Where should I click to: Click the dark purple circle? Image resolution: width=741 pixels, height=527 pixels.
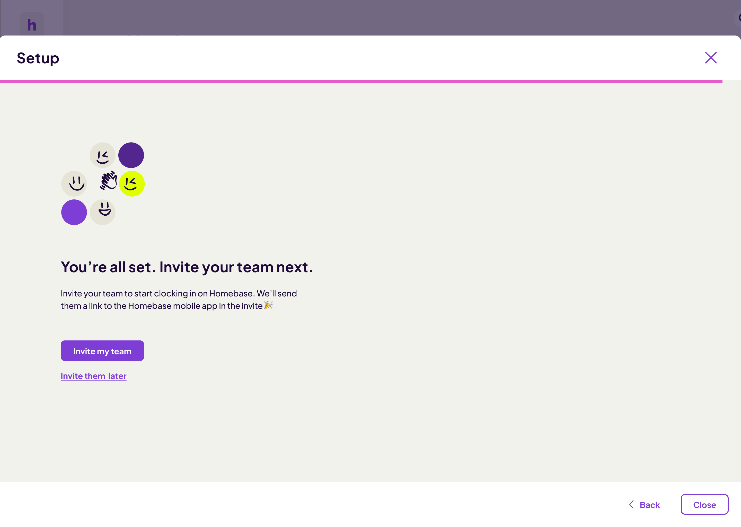click(131, 155)
